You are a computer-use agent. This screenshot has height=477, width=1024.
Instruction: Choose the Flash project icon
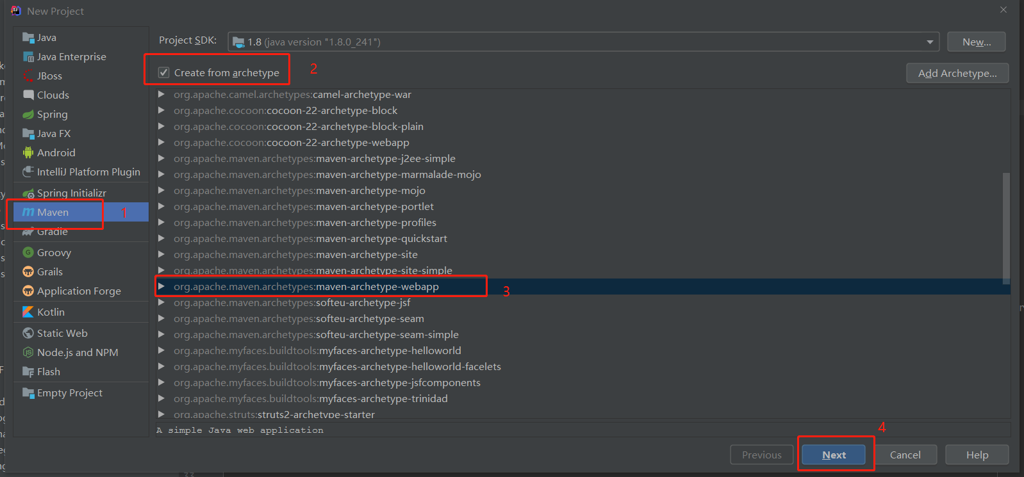pyautogui.click(x=28, y=372)
